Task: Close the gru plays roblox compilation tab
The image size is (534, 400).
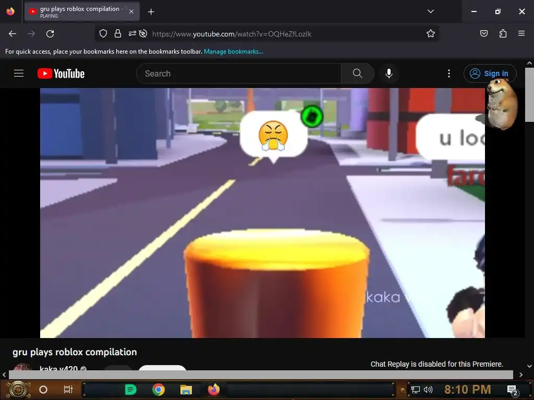Action: (131, 11)
